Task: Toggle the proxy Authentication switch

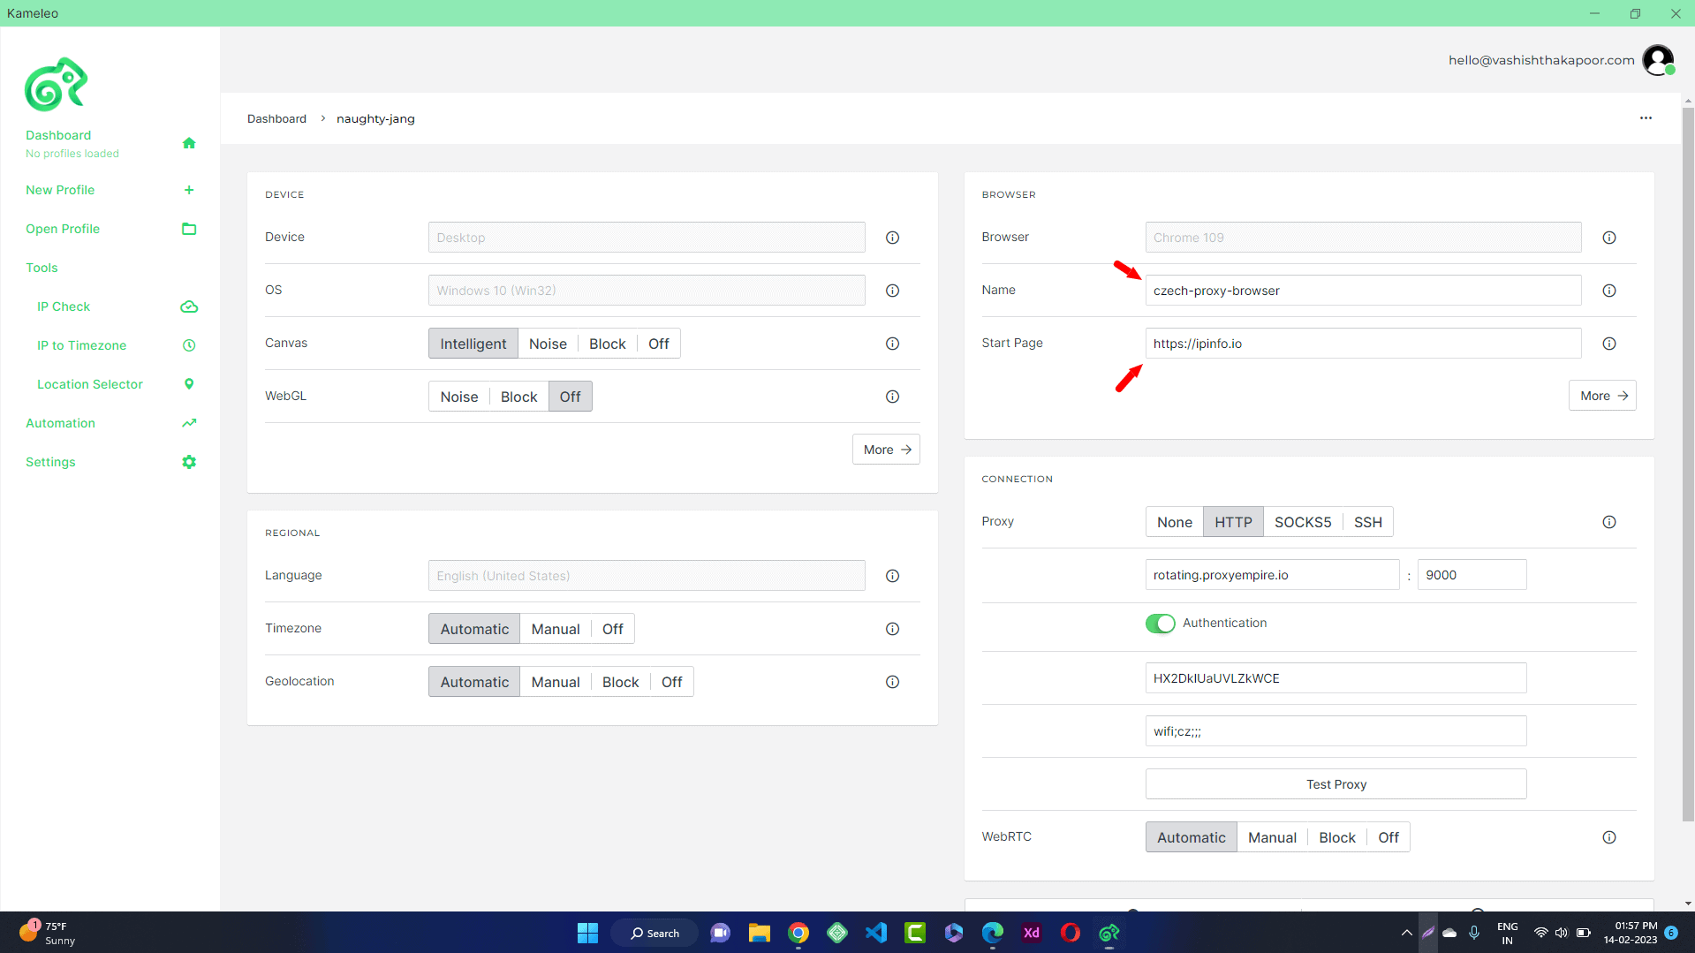Action: [x=1160, y=624]
